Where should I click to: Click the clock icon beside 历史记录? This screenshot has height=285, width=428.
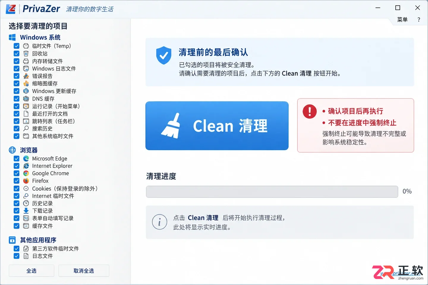click(26, 203)
